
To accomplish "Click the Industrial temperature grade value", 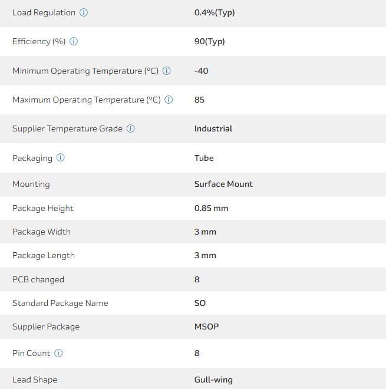I will [x=213, y=129].
